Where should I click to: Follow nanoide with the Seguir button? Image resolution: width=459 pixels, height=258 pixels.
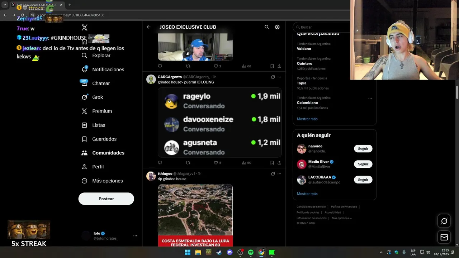pyautogui.click(x=363, y=148)
